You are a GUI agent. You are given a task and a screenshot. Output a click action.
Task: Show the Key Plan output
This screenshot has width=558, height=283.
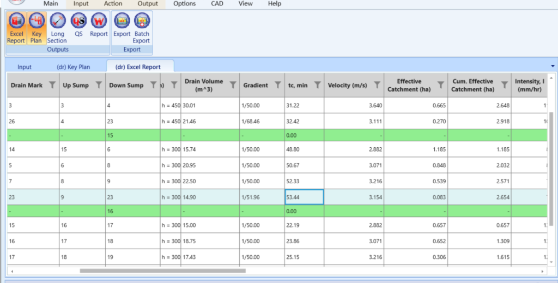pos(37,28)
